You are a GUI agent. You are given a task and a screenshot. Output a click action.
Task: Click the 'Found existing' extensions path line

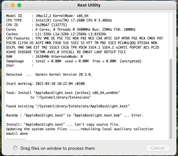point(68,106)
